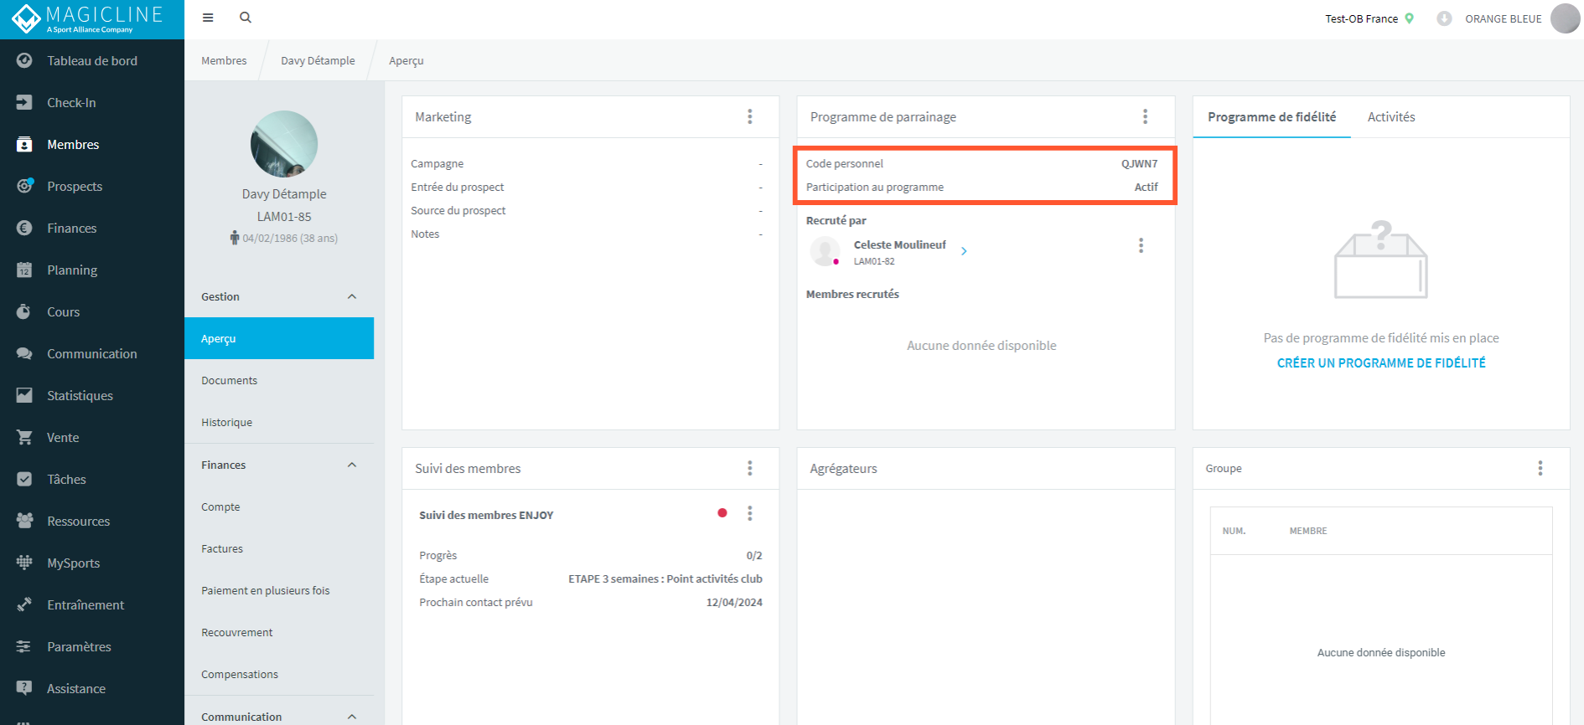Click the Actif participation status
Viewport: 1584px width, 725px height.
point(1147,187)
